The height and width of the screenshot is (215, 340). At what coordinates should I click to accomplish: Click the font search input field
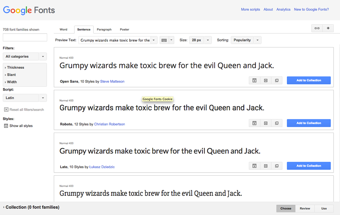tap(25, 38)
